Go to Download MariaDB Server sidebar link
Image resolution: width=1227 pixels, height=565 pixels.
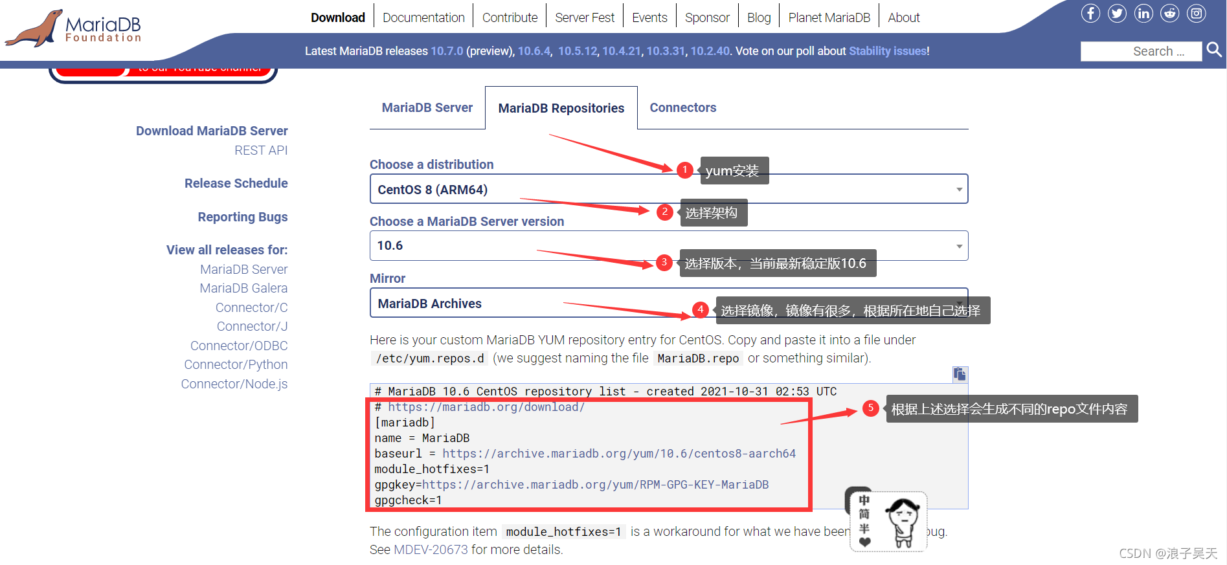click(212, 131)
